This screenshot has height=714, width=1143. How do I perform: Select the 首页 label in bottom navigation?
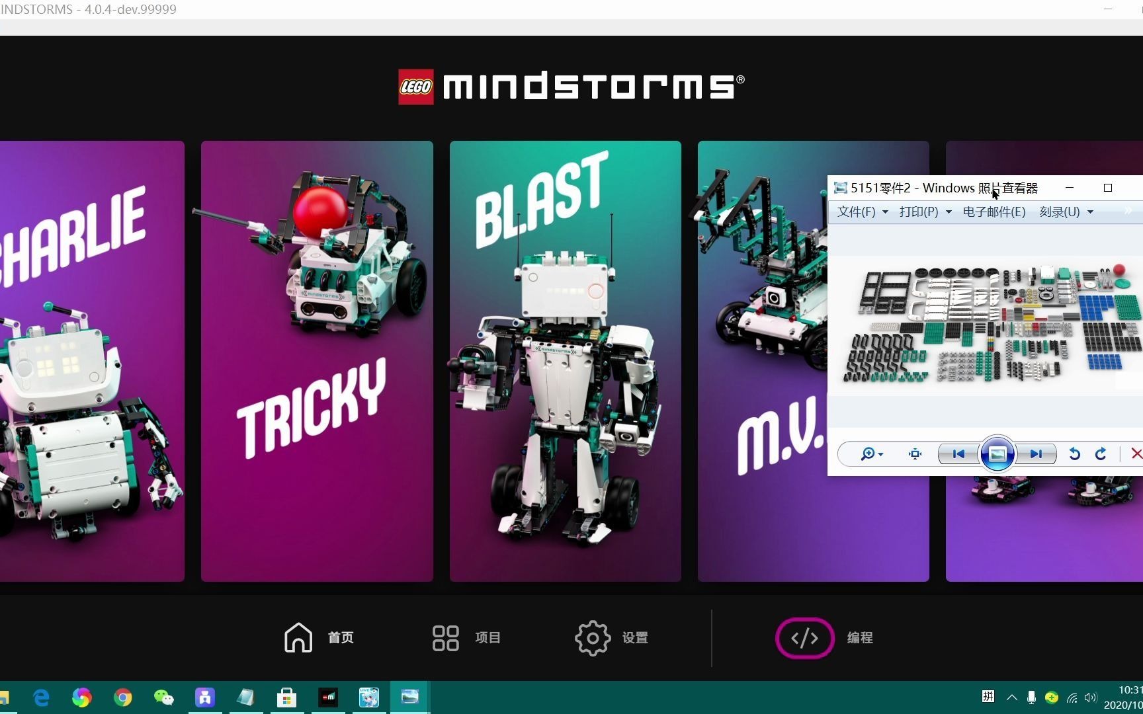(341, 638)
